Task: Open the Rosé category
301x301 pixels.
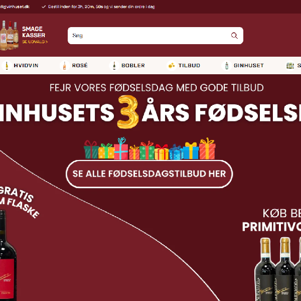Action: click(80, 65)
